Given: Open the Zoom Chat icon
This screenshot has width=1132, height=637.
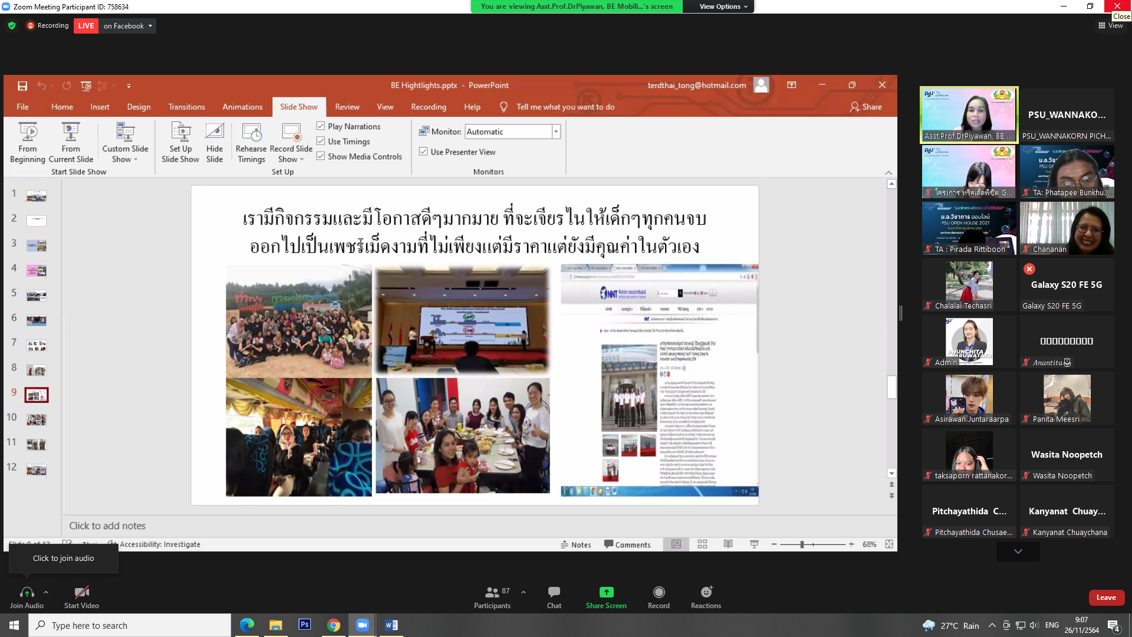Looking at the screenshot, I should [x=554, y=592].
